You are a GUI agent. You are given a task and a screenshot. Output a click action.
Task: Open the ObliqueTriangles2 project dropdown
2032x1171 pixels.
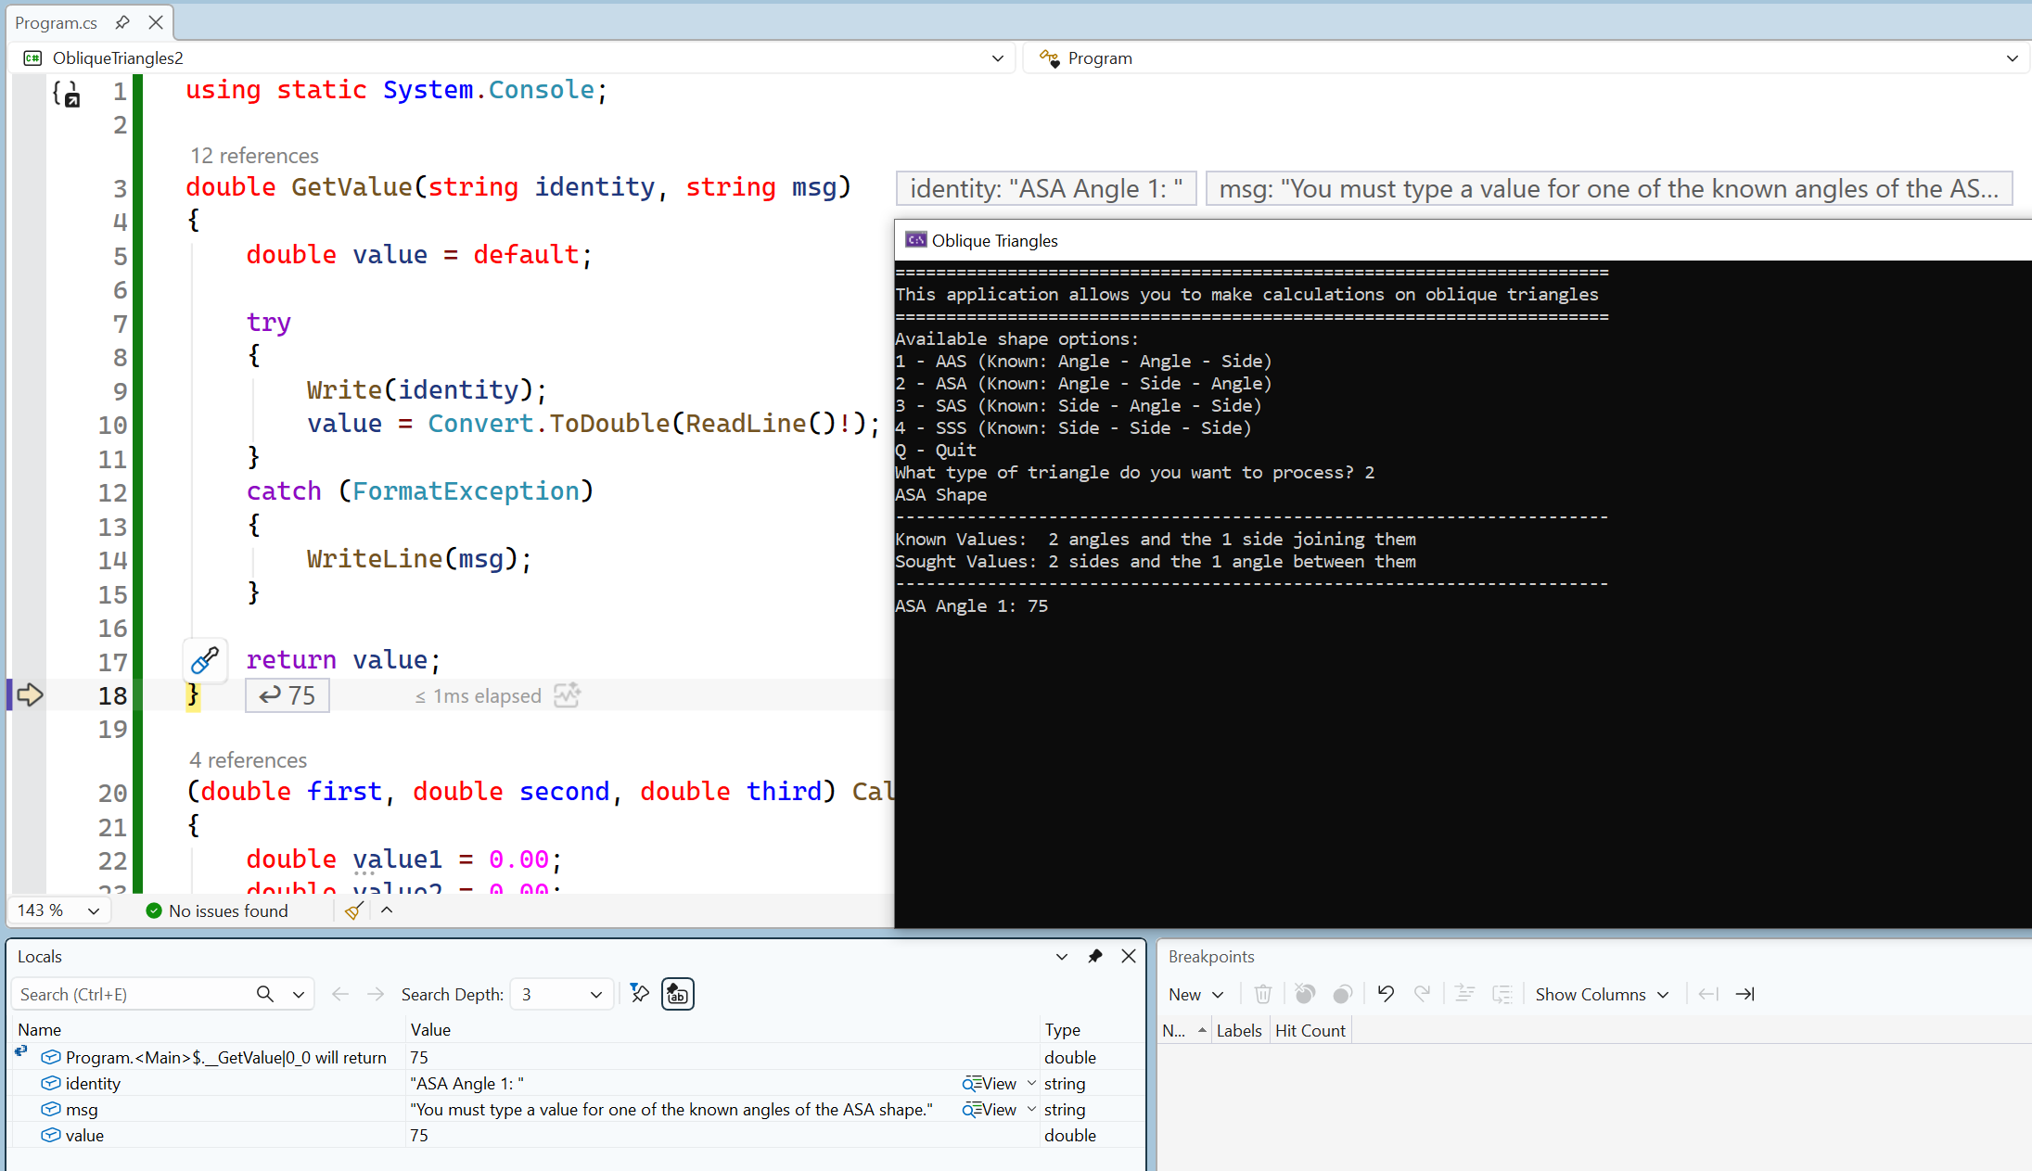pos(997,58)
